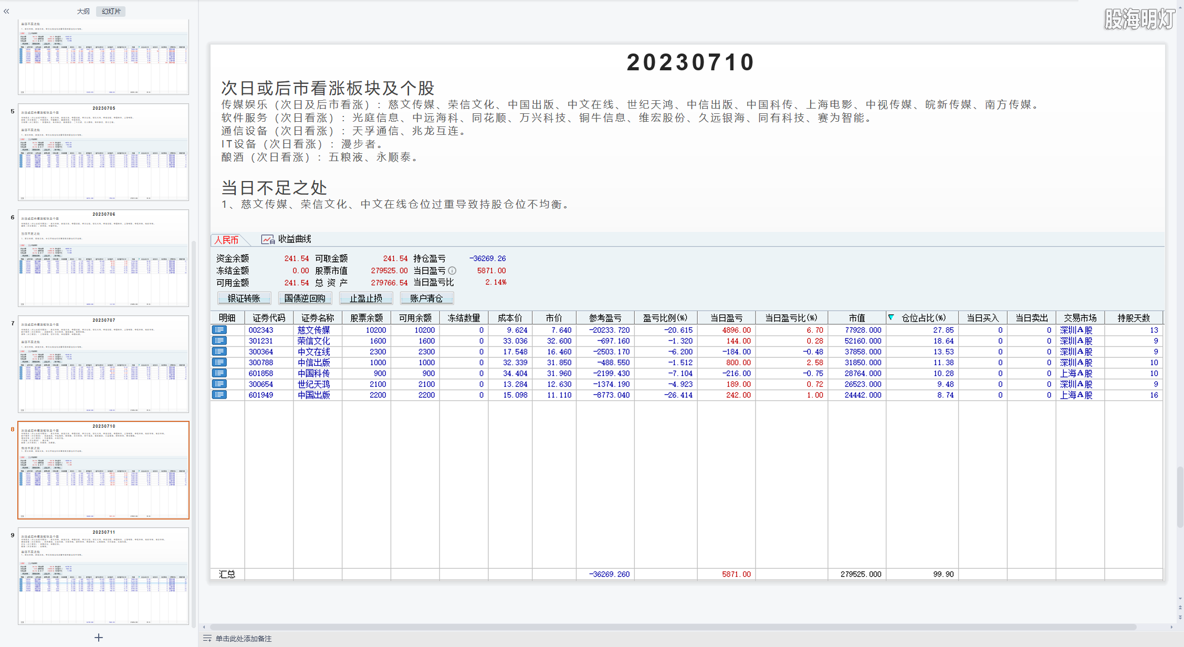Click the heading 次日或后市看涨板块及个股
The image size is (1184, 647).
[x=328, y=88]
